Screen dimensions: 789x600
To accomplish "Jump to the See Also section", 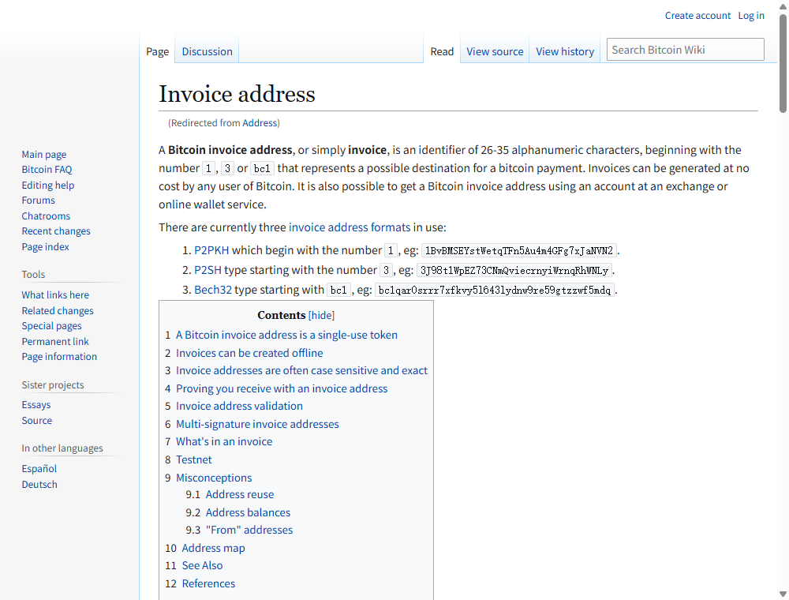I will [x=202, y=565].
